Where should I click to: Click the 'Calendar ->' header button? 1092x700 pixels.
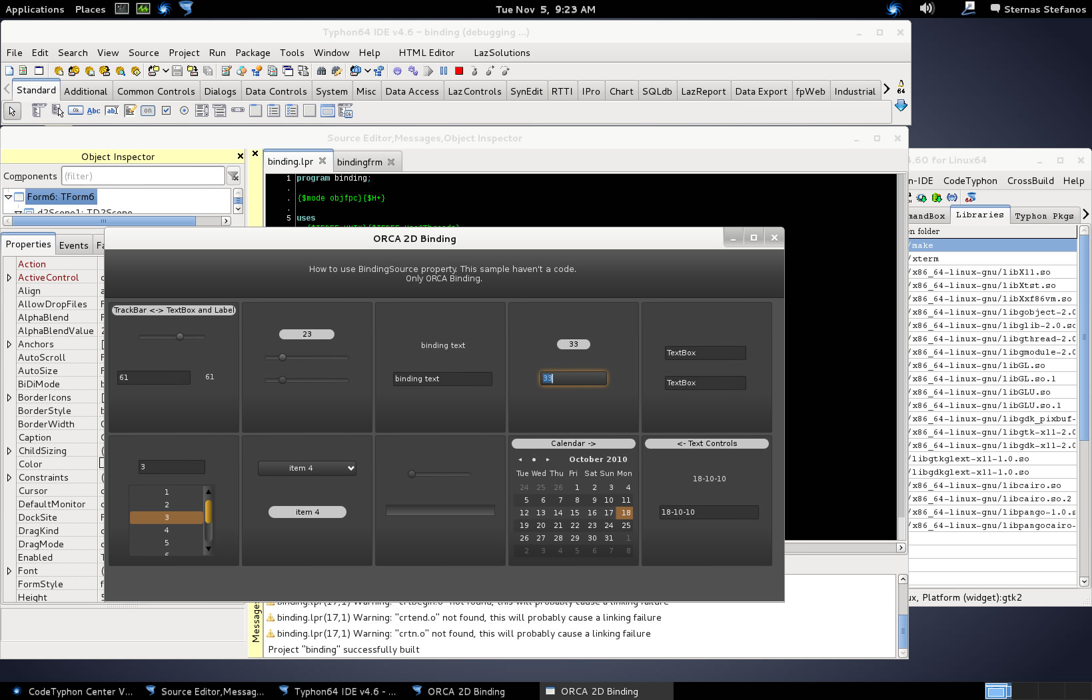pos(573,443)
